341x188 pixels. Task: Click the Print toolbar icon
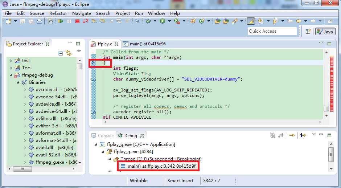[39, 21]
